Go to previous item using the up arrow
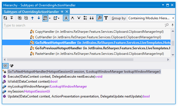 click(x=32, y=18)
